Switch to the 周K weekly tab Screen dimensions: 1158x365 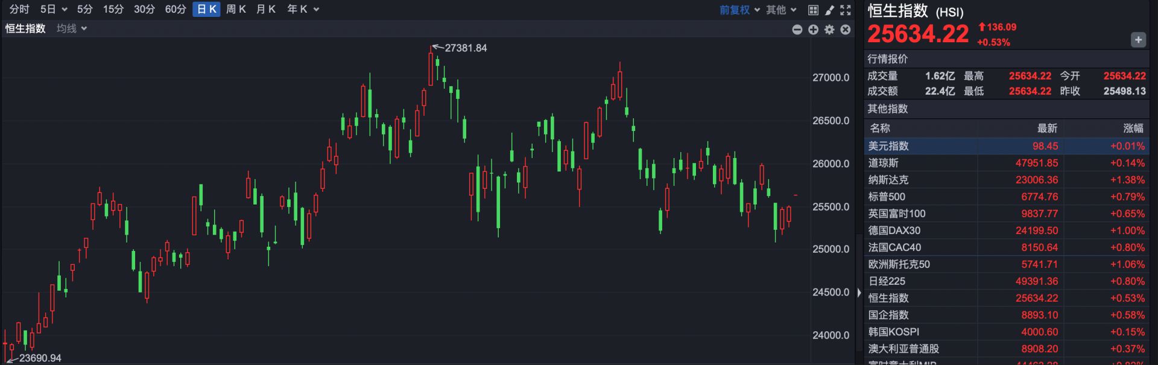tap(236, 9)
